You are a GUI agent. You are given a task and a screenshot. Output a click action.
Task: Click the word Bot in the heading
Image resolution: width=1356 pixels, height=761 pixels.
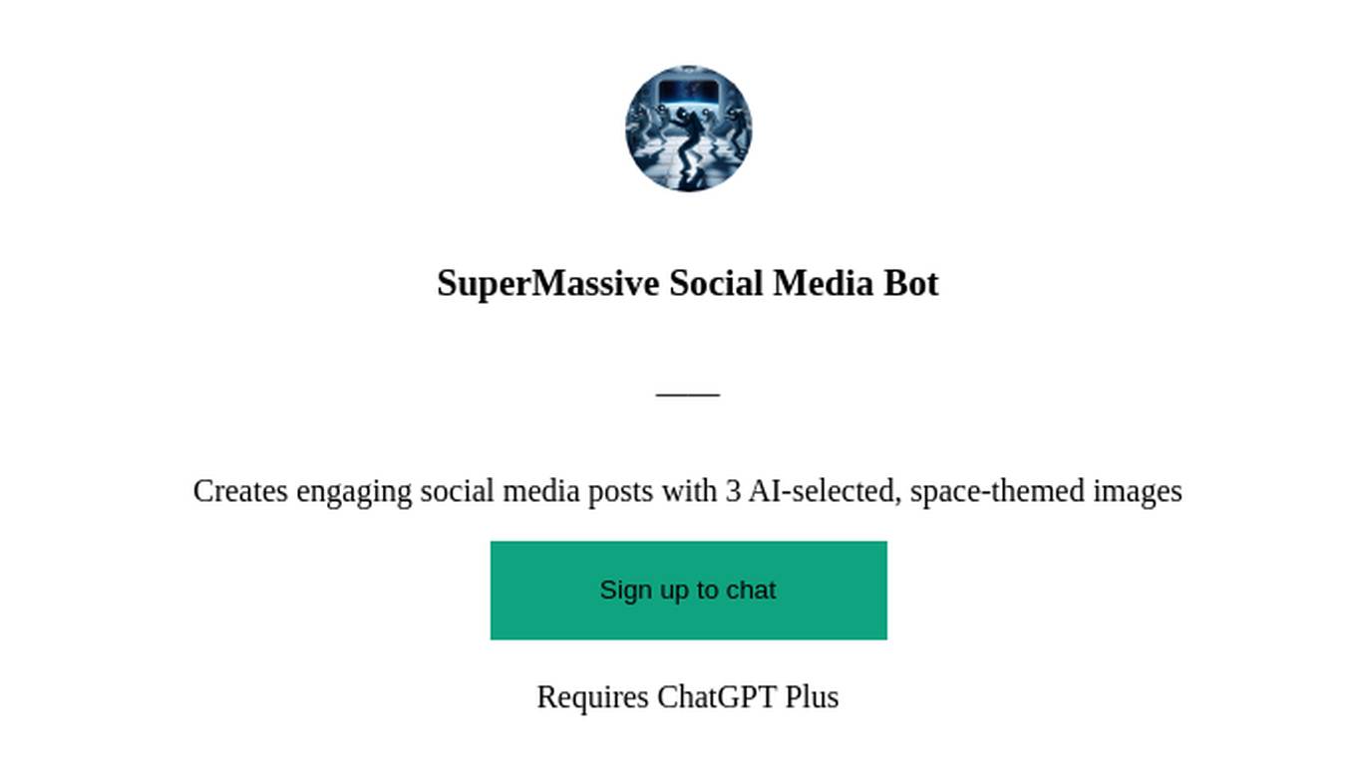[x=911, y=284]
